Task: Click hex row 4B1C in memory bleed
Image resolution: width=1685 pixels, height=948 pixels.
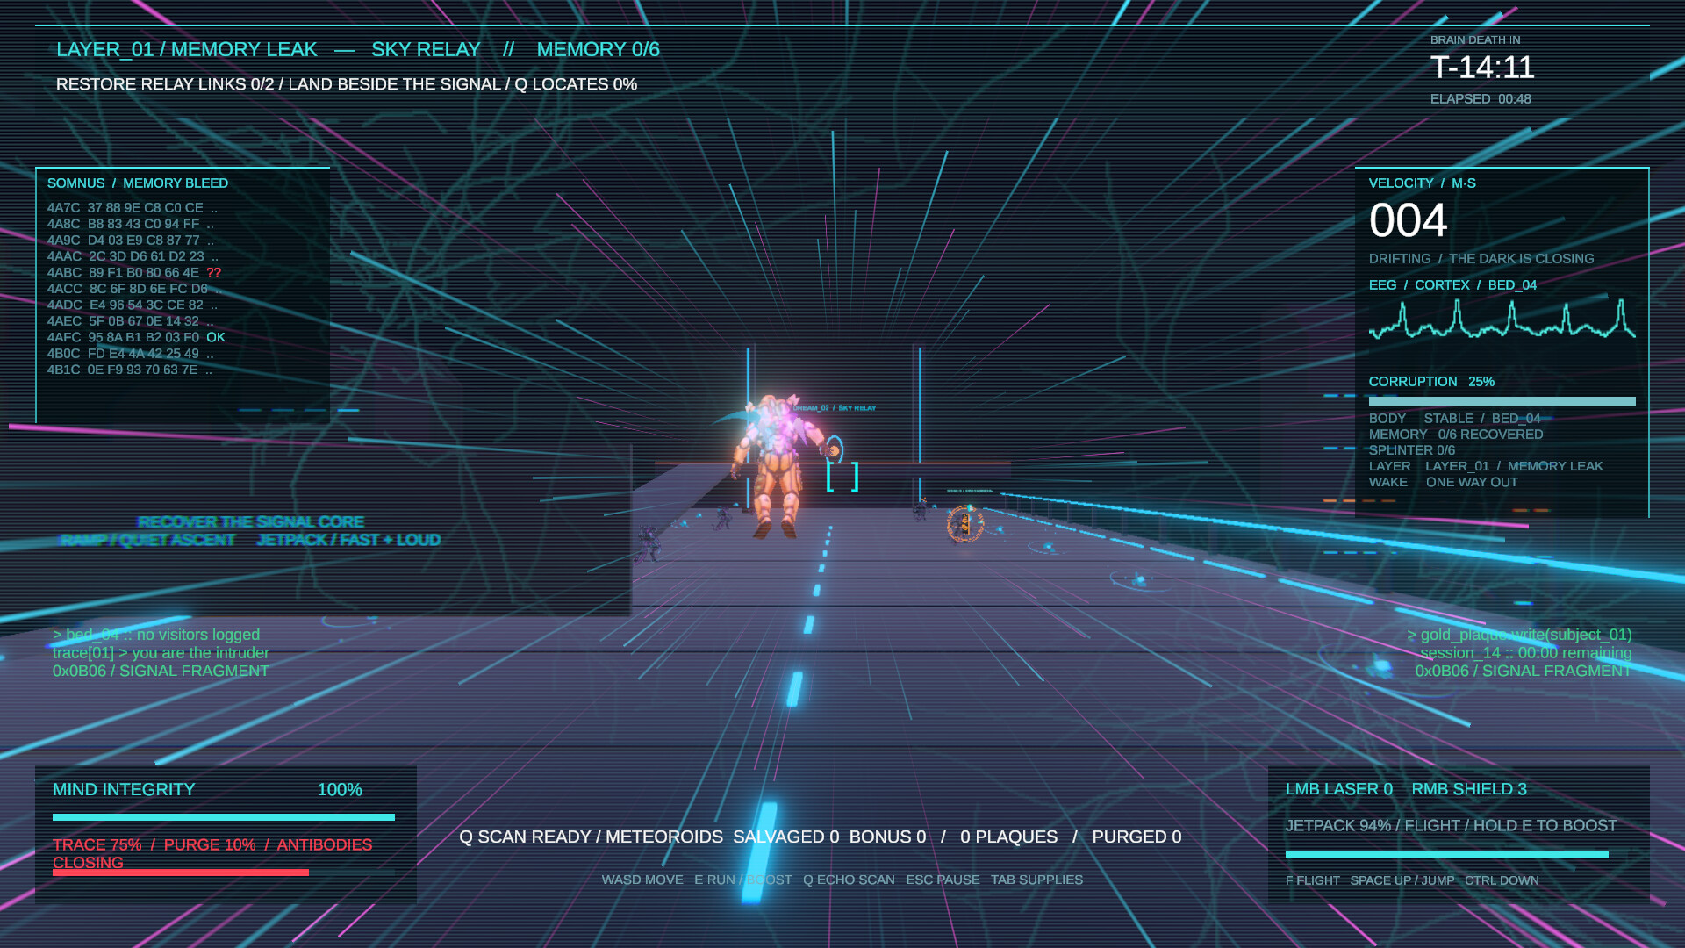Action: click(130, 370)
